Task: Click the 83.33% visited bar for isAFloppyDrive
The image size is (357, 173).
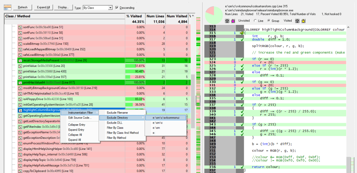Action: [135, 99]
